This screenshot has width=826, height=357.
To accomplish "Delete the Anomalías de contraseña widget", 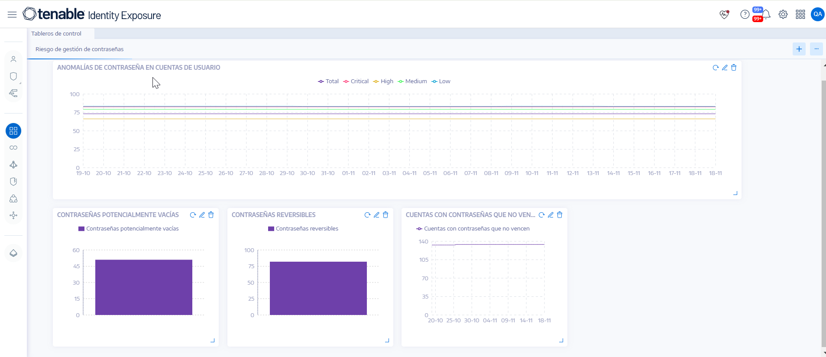I will pyautogui.click(x=734, y=68).
